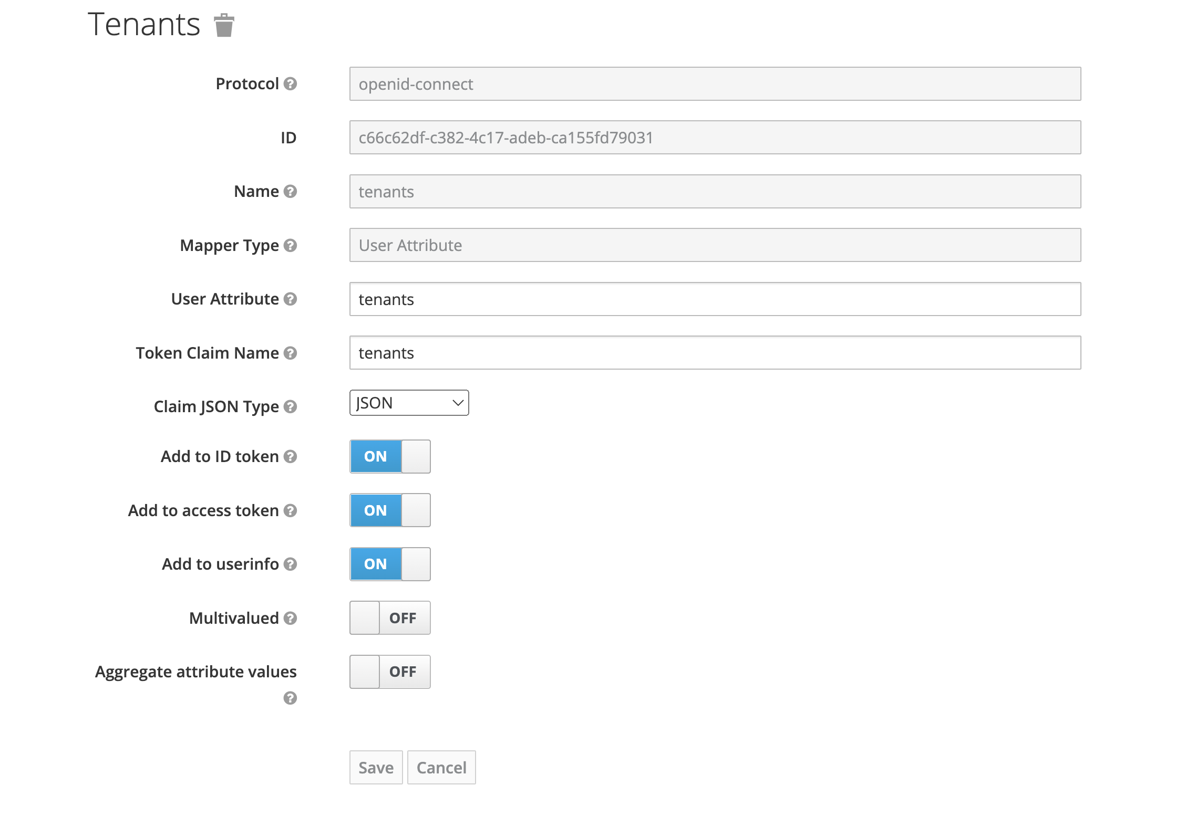Viewport: 1196px width, 817px height.
Task: Enable the Multivalued switch
Action: pos(390,618)
